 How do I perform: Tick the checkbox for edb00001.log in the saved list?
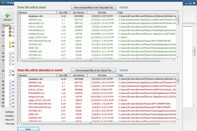pyautogui.click(x=19, y=19)
